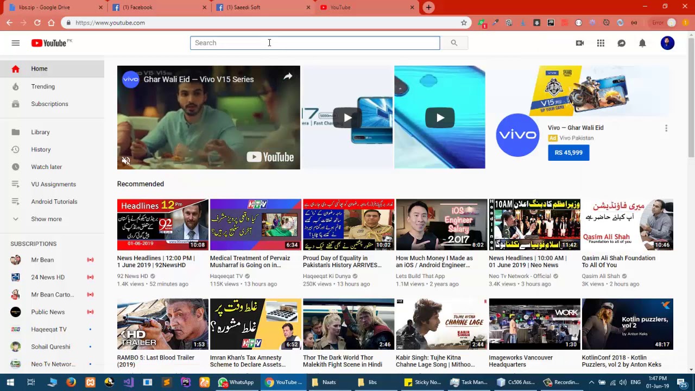695x391 pixels.
Task: Click the taskbar clock 01:47 PM
Action: [657, 382]
